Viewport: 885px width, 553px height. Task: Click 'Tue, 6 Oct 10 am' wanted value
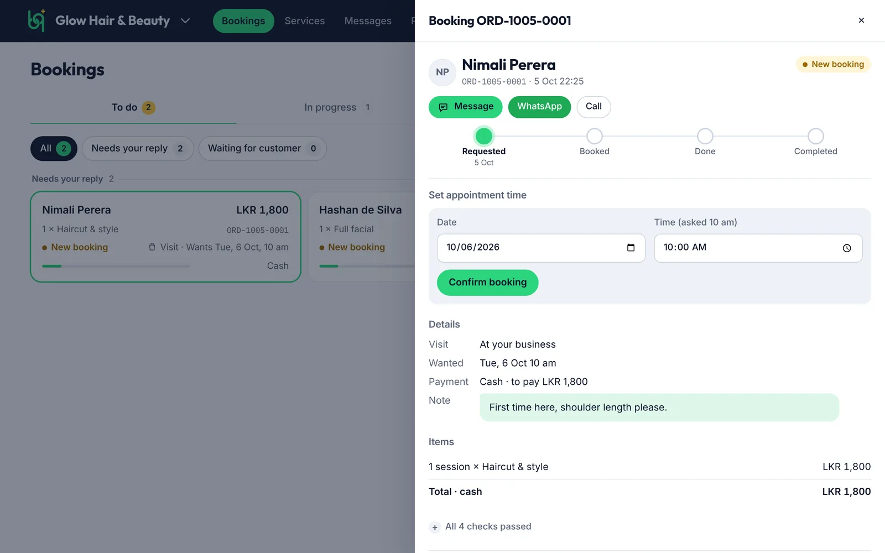click(518, 363)
